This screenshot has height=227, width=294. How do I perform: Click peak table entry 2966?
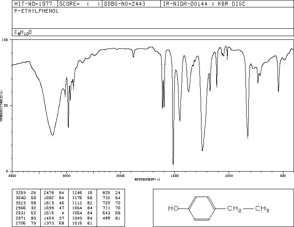(x=21, y=208)
